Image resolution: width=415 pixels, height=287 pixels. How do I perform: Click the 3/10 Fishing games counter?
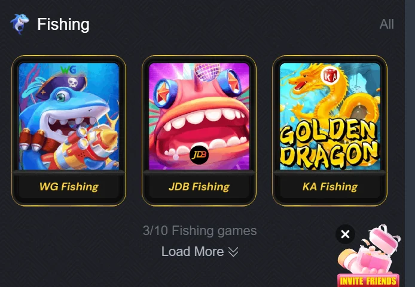pyautogui.click(x=200, y=230)
